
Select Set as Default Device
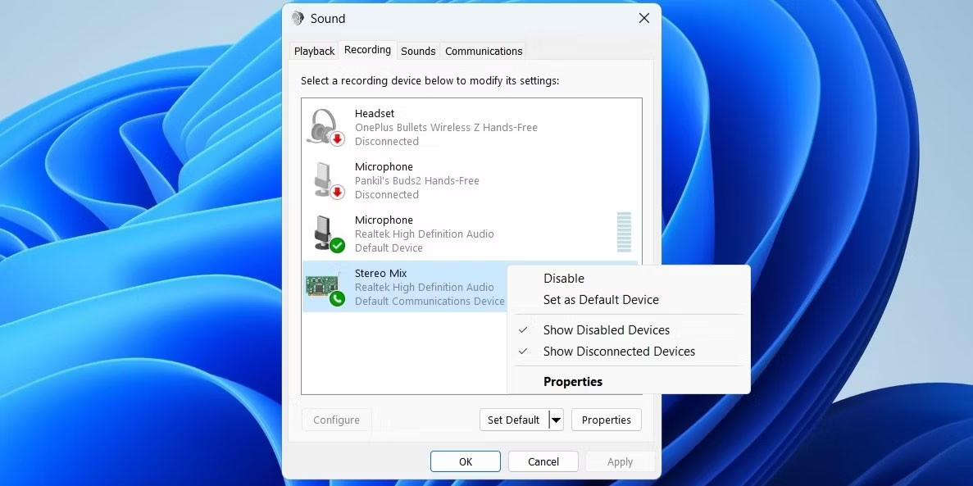coord(601,299)
